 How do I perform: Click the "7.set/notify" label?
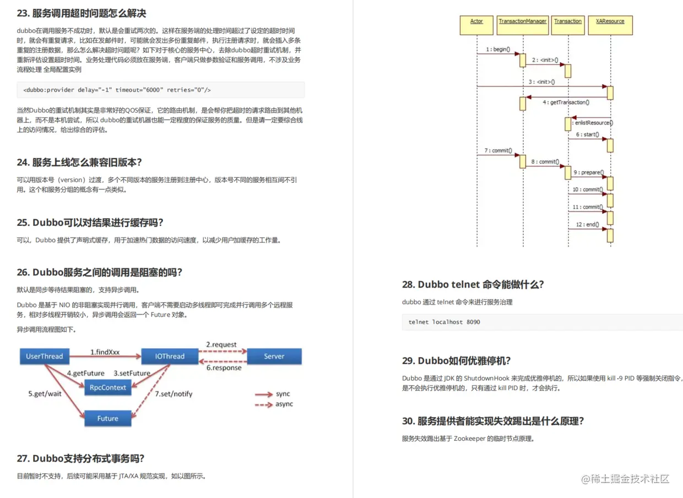click(x=174, y=394)
